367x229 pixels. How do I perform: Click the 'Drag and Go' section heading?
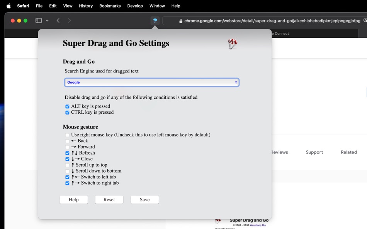tap(79, 62)
